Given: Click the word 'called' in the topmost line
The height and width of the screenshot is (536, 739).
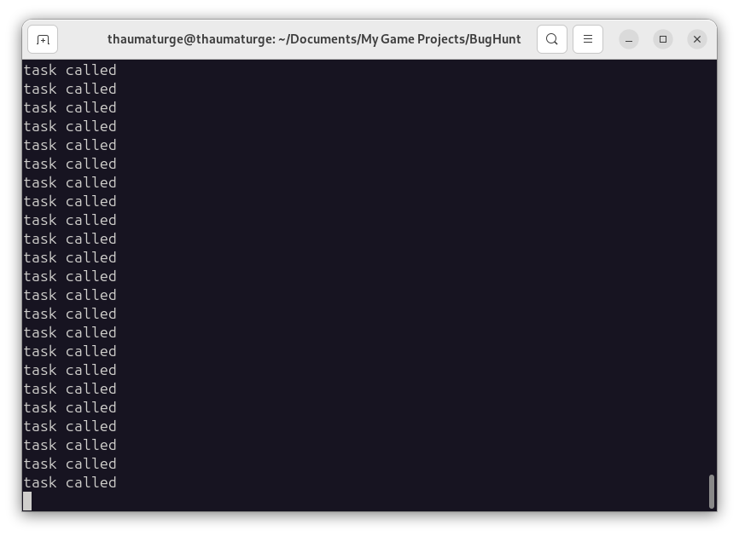Looking at the screenshot, I should pyautogui.click(x=91, y=70).
